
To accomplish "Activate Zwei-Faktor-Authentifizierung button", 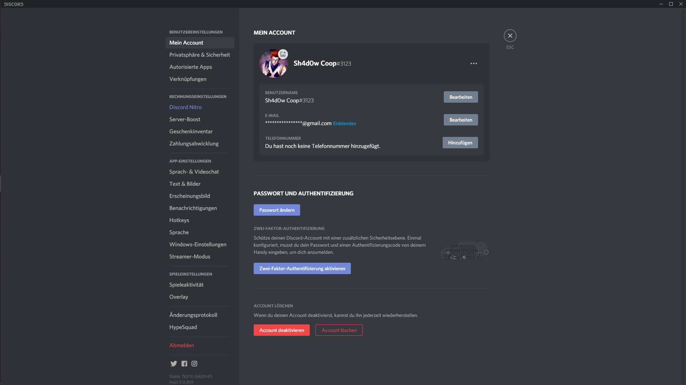I will click(x=302, y=268).
